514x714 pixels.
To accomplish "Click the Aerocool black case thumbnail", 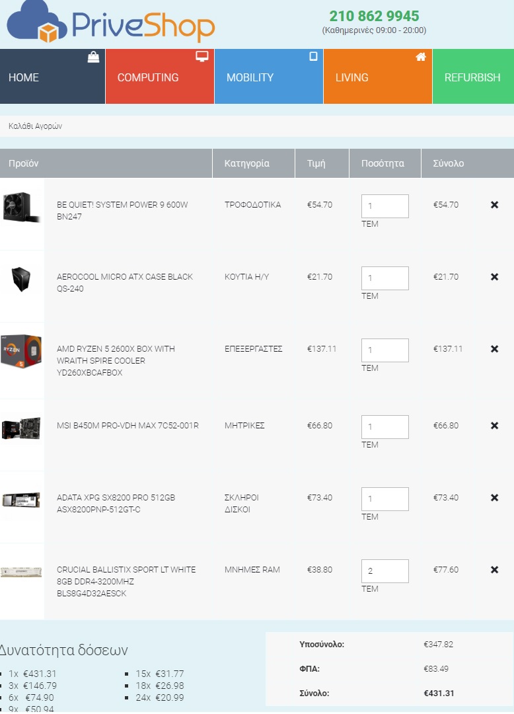I will coord(21,279).
